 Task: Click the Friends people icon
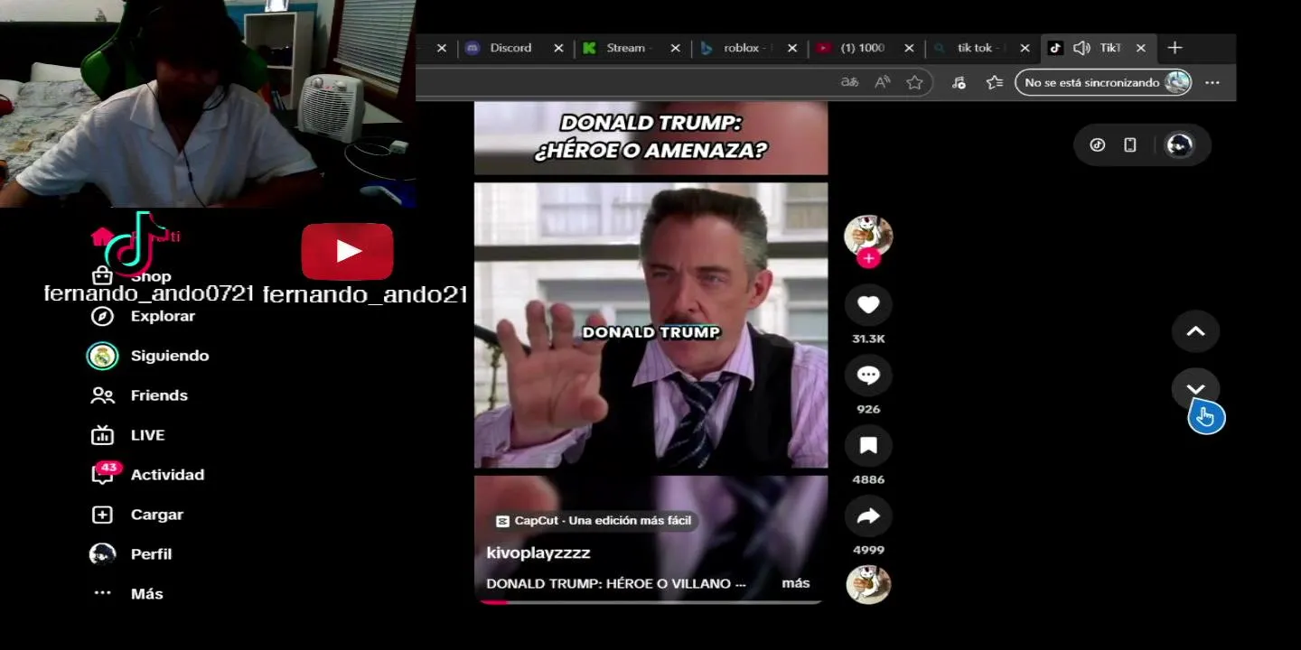point(102,395)
